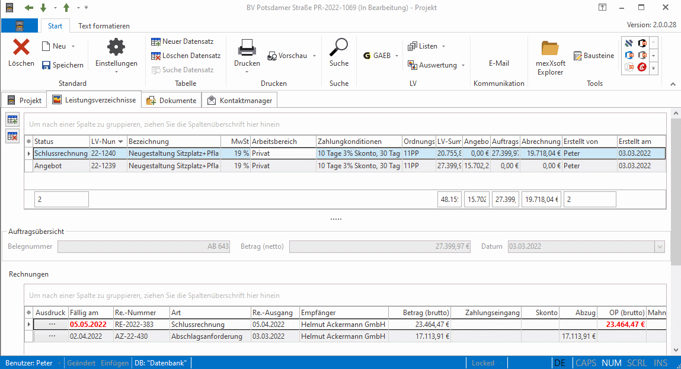Click the Abschlagsanforderung cell
The image size is (681, 369).
pyautogui.click(x=210, y=336)
